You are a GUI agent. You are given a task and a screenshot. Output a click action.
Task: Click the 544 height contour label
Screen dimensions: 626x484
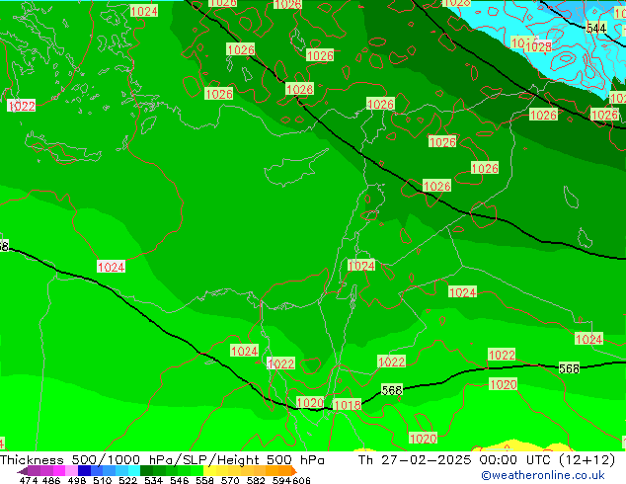click(x=596, y=29)
